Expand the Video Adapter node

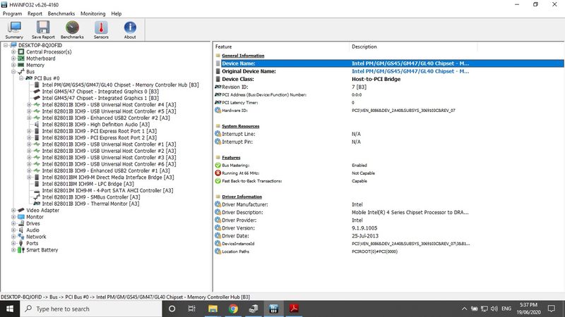coord(13,210)
